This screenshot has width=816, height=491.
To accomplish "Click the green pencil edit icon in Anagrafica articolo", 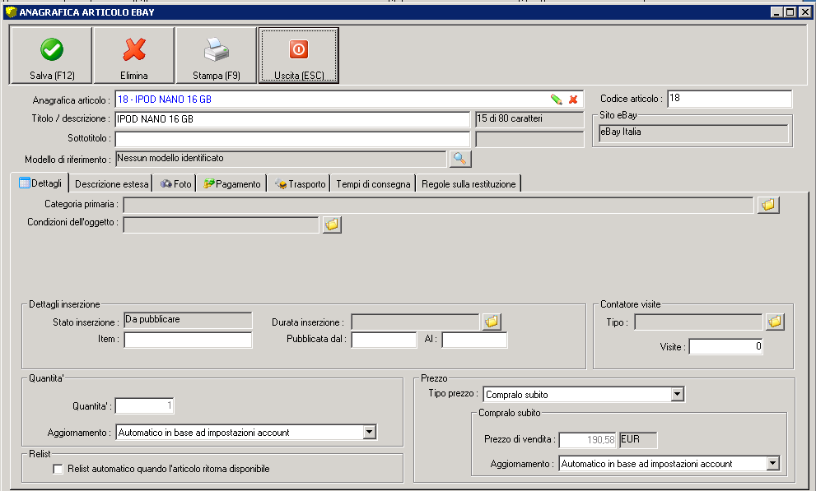I will [x=557, y=100].
